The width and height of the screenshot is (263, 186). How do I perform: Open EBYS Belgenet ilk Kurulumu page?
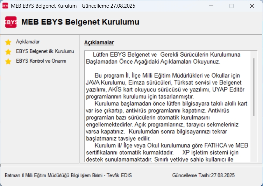(x=45, y=51)
